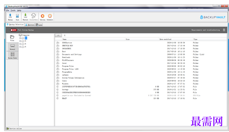Click the InstantData cloud toolbar icon
The image size is (229, 132).
(x=34, y=17)
